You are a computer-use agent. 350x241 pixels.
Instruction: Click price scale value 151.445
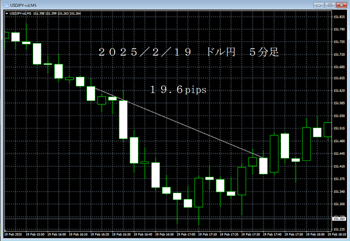(x=339, y=153)
